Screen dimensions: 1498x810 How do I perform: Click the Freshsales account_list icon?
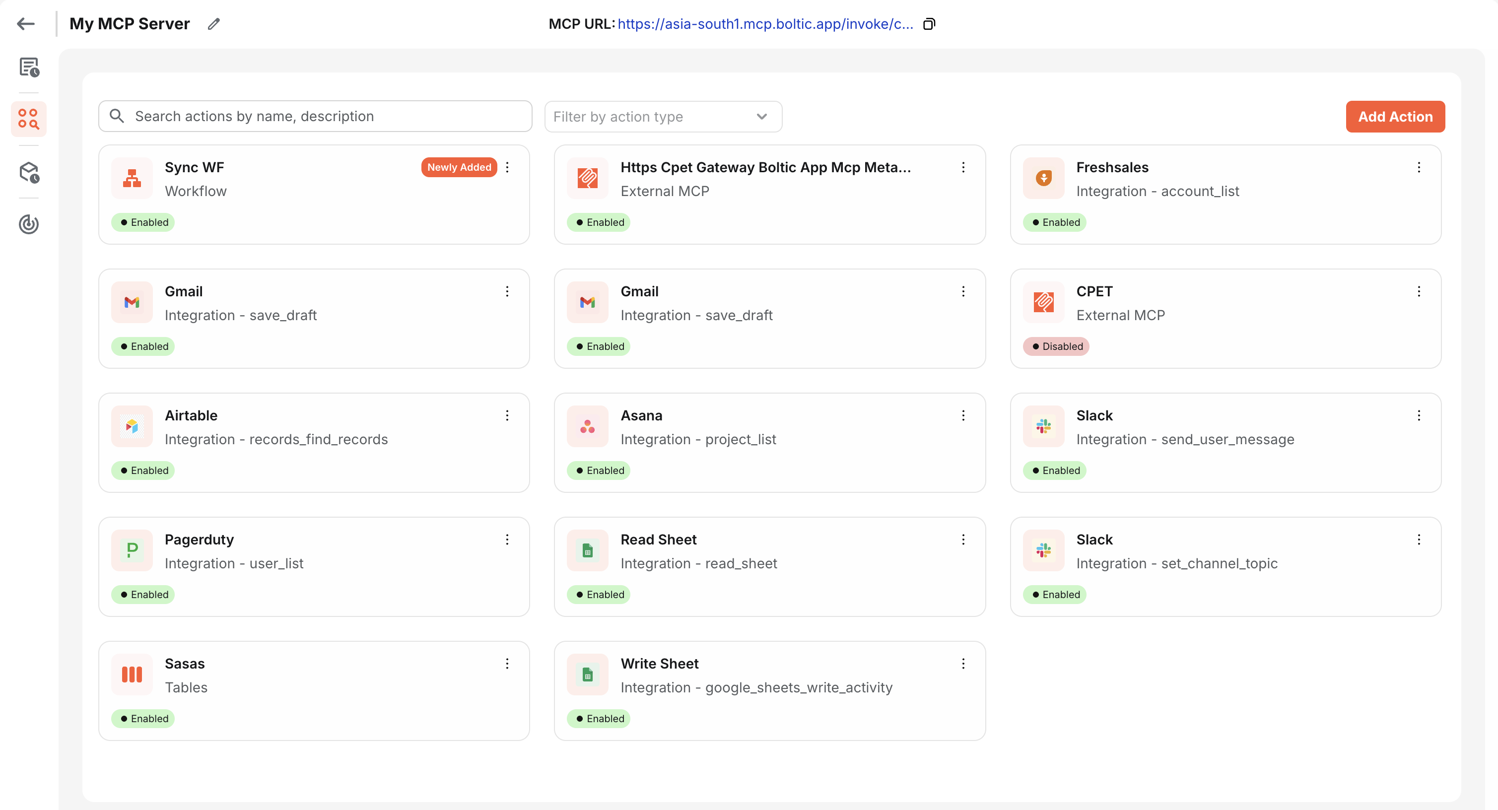pos(1043,178)
